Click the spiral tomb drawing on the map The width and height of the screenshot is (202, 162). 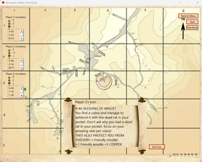coord(104,82)
